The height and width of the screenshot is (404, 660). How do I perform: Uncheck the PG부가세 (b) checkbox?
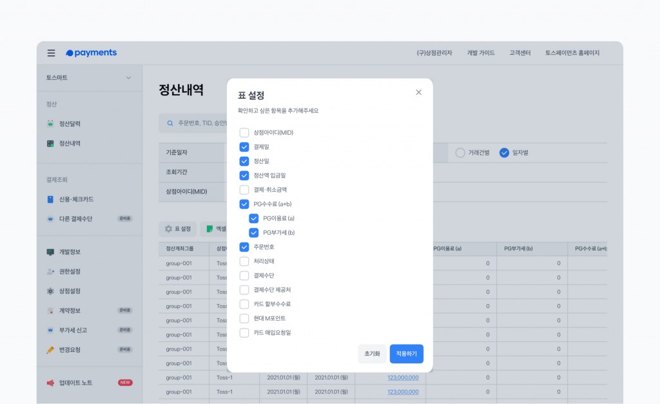coord(254,233)
